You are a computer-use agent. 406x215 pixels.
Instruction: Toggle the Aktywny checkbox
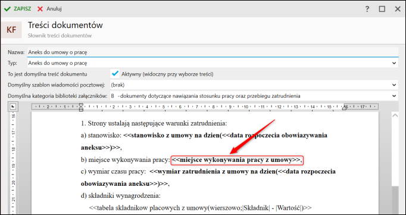click(114, 74)
